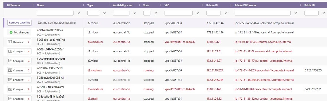Click private IP 172.31.37.61
The height and width of the screenshot is (101, 327).
[214, 52]
